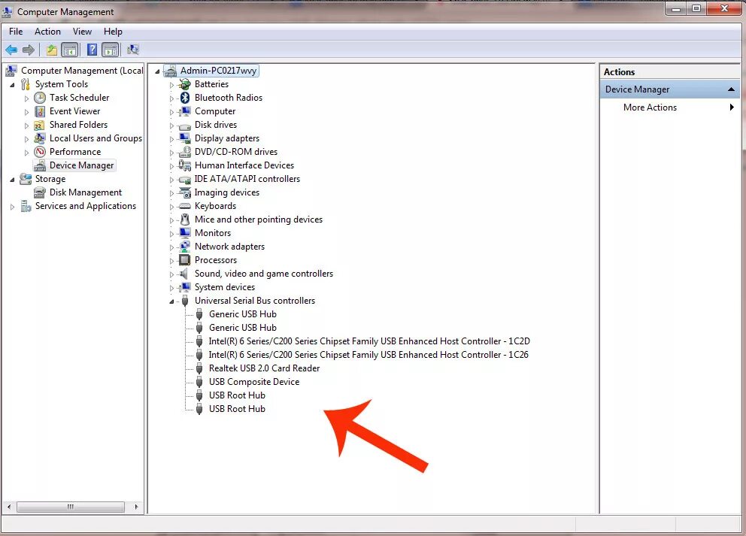The width and height of the screenshot is (746, 536).
Task: Select Intel USB Enhanced Host Controller - 1C2D
Action: [369, 341]
